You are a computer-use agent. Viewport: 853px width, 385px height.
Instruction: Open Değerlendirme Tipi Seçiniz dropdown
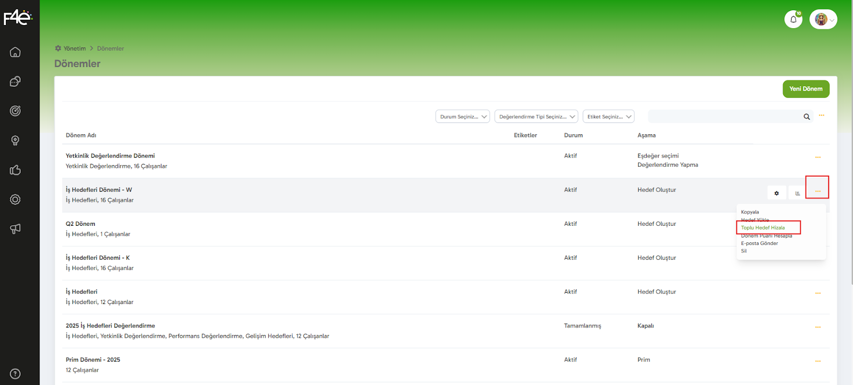point(536,117)
